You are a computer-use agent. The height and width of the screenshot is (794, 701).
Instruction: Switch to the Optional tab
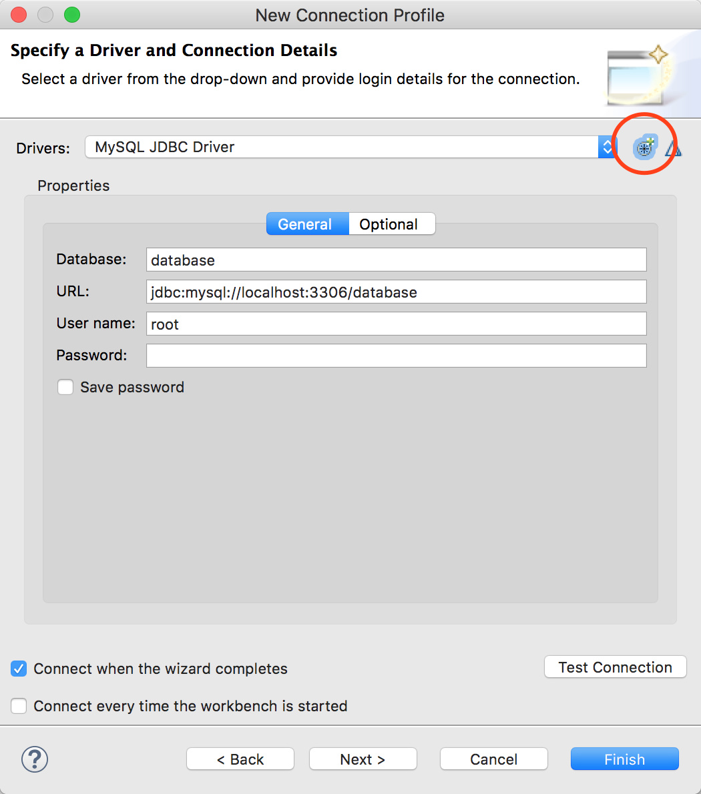coord(389,224)
